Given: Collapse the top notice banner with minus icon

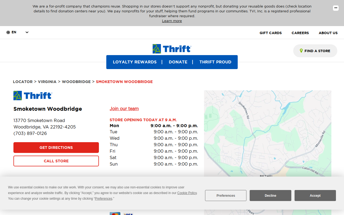Looking at the screenshot, I should coord(336,8).
